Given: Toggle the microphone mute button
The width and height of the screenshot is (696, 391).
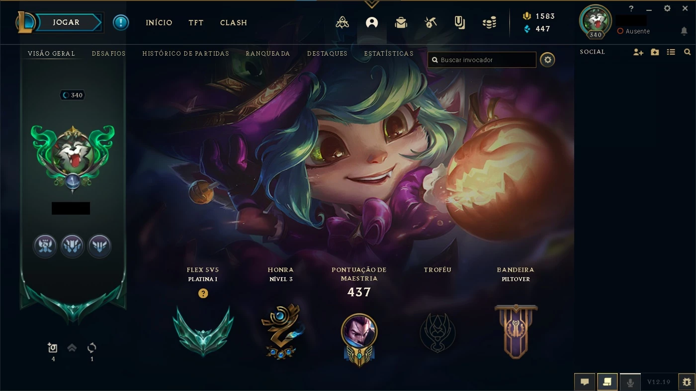Looking at the screenshot, I should click(630, 382).
